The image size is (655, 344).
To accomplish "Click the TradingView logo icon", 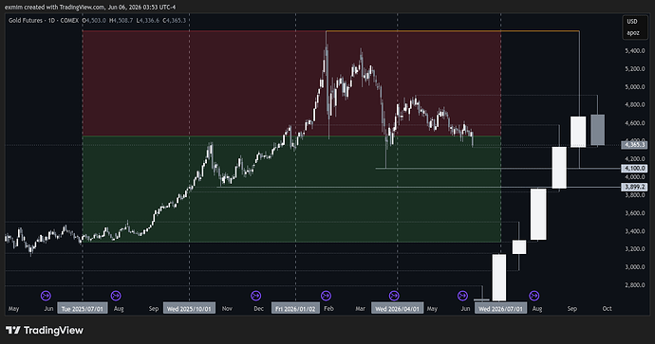I will pyautogui.click(x=13, y=330).
